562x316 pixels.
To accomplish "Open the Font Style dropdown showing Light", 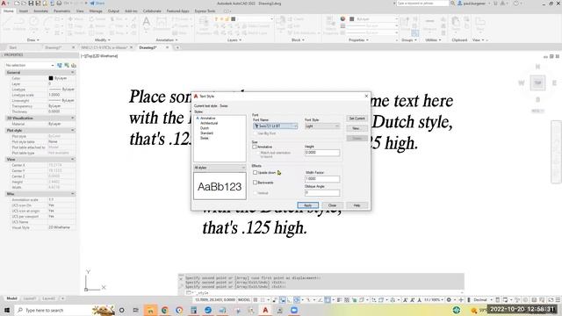I will 322,126.
